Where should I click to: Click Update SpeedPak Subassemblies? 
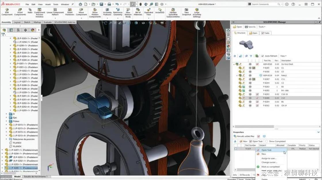173,13
